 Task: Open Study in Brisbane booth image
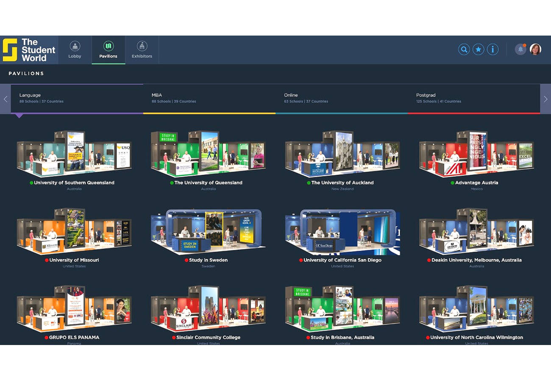click(x=342, y=309)
